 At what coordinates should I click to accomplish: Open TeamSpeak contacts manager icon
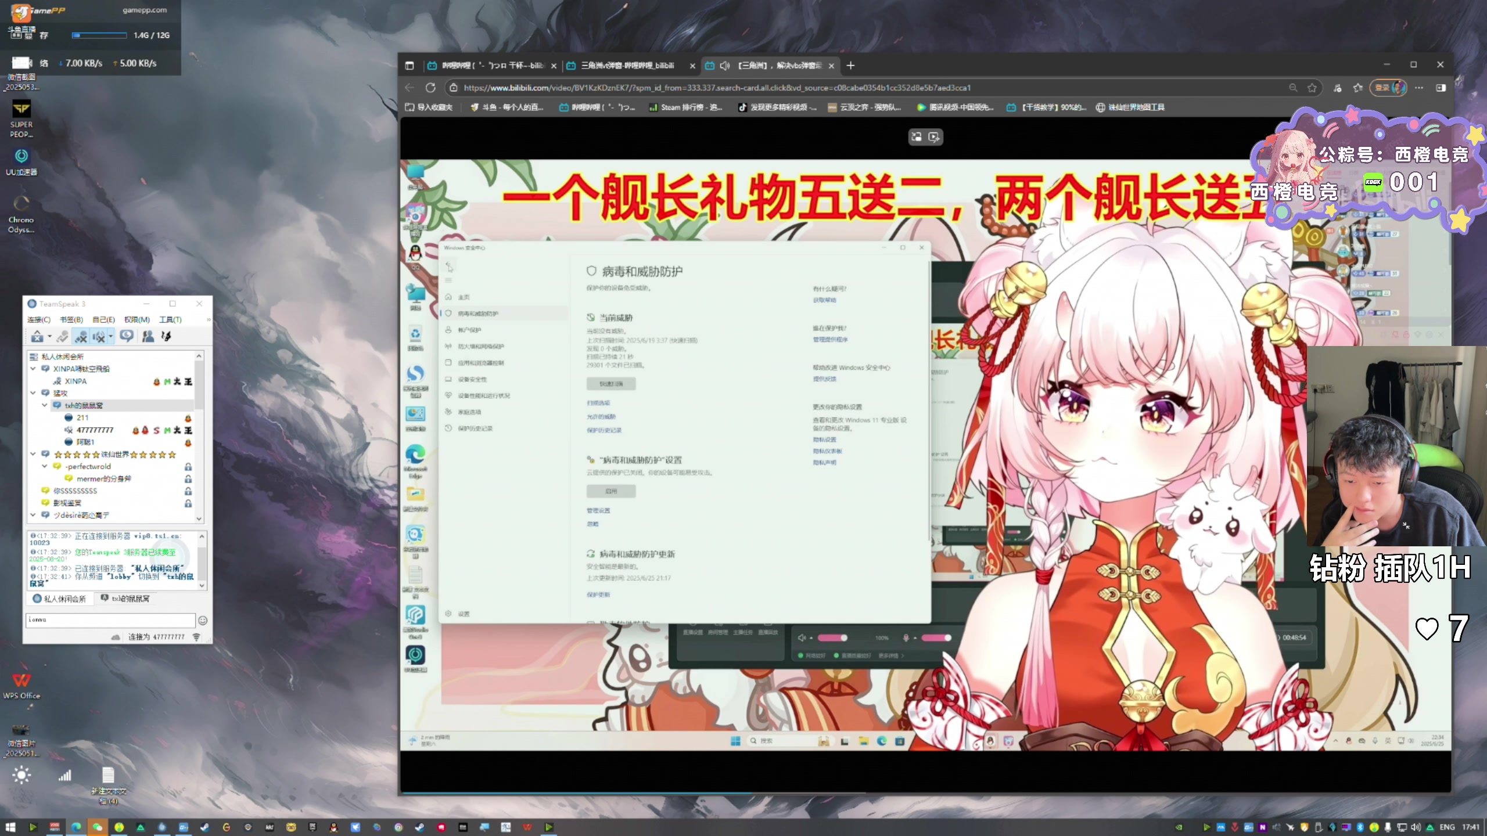(148, 336)
